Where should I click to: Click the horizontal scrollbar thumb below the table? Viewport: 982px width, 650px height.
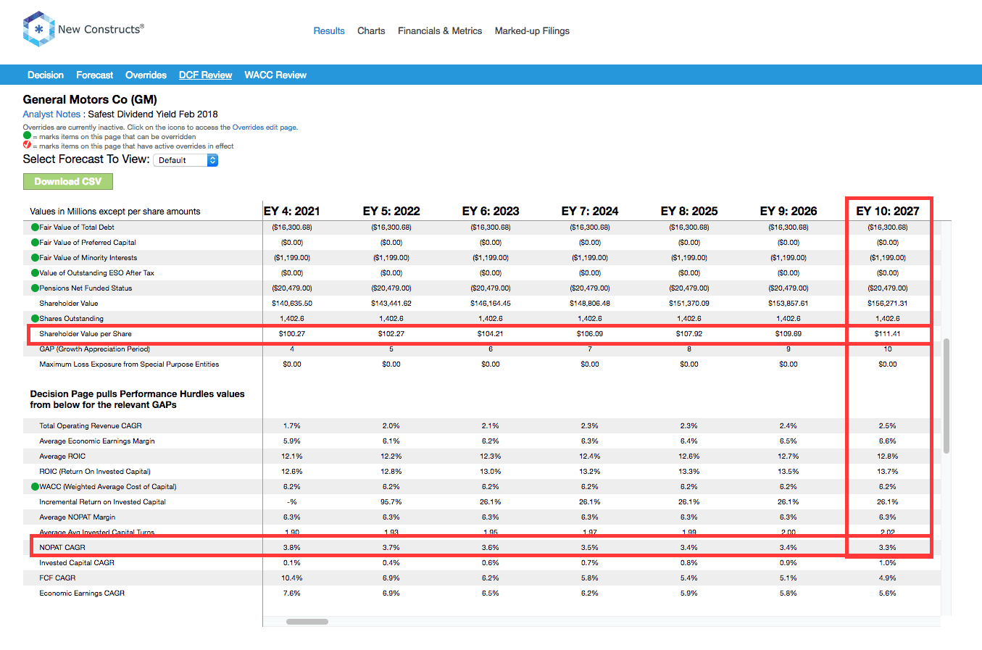307,622
